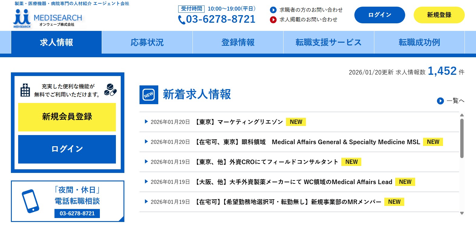Click the NEW badge icon beside 新着求人情報
The image size is (476, 225).
click(x=149, y=95)
